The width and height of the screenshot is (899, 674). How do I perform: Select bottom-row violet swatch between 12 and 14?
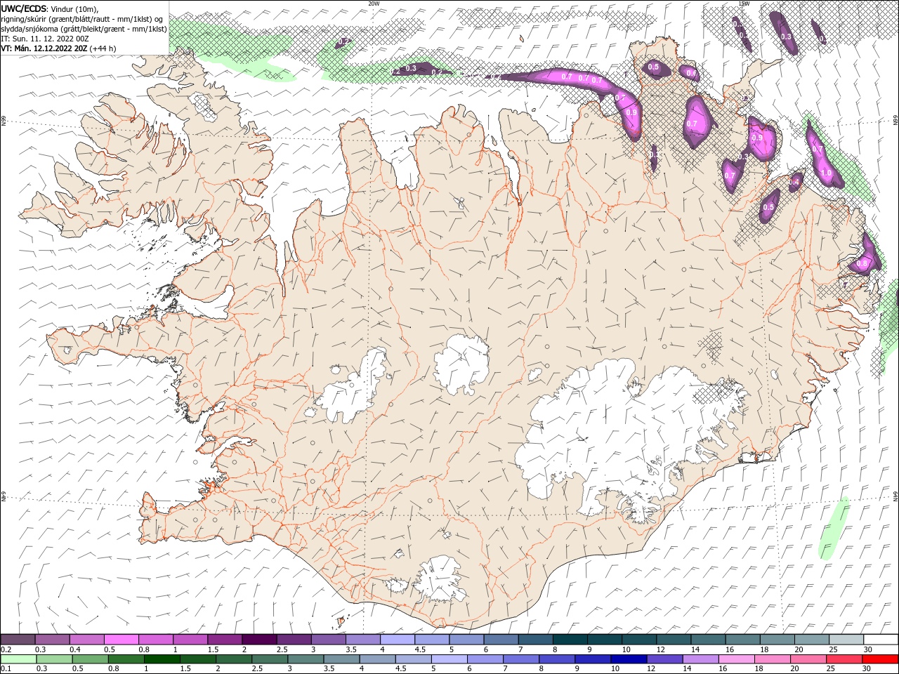664,659
